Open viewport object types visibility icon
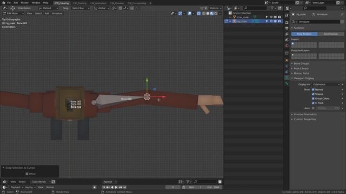The height and width of the screenshot is (194, 346). [x=173, y=13]
